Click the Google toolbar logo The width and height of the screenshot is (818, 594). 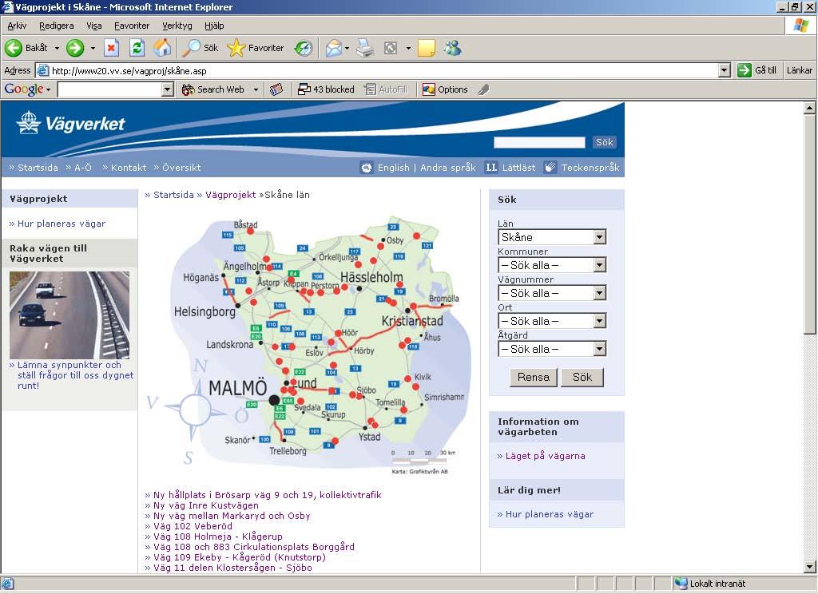click(x=24, y=89)
